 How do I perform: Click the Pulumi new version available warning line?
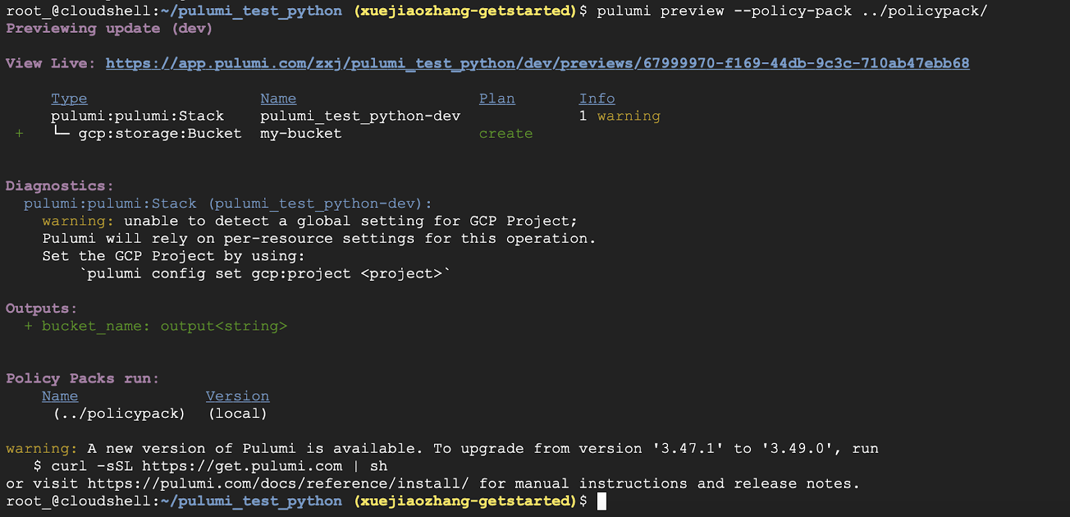click(x=442, y=449)
